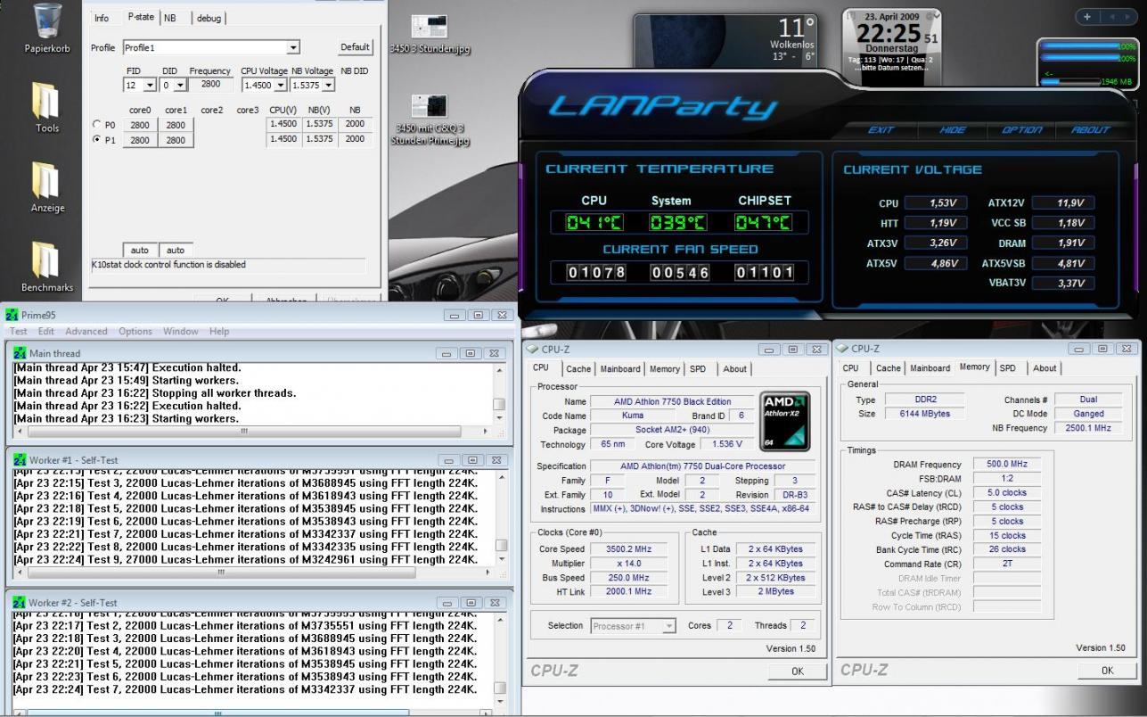Click HIDE in the LANParty monitor

[953, 130]
